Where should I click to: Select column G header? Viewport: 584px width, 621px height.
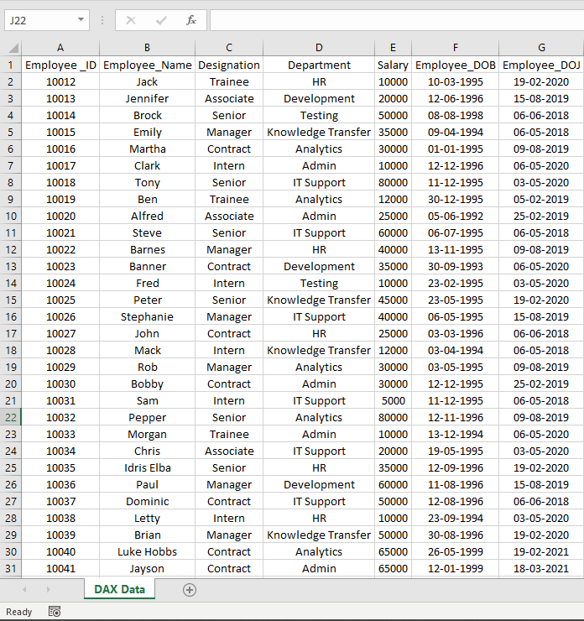click(x=541, y=48)
